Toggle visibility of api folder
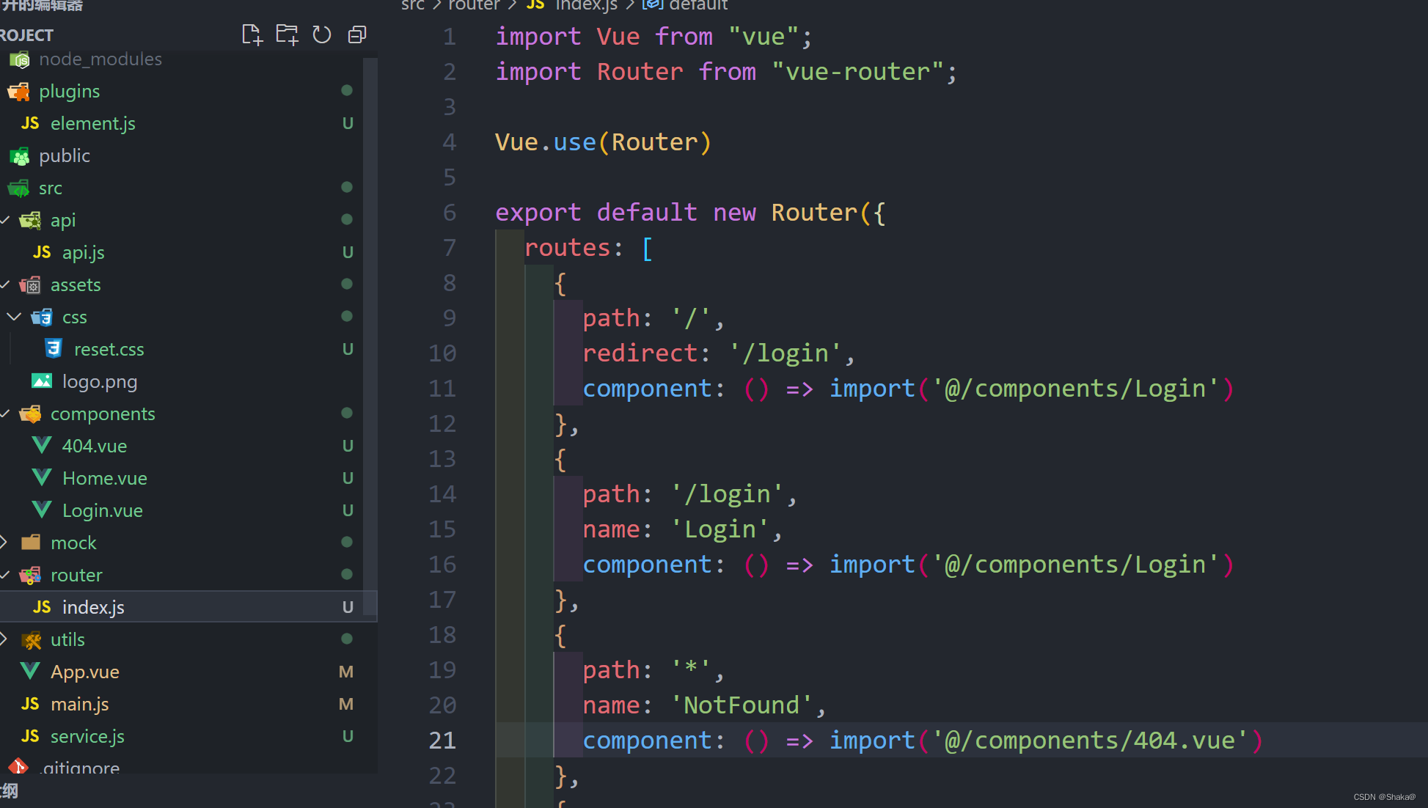This screenshot has width=1428, height=808. (x=7, y=220)
